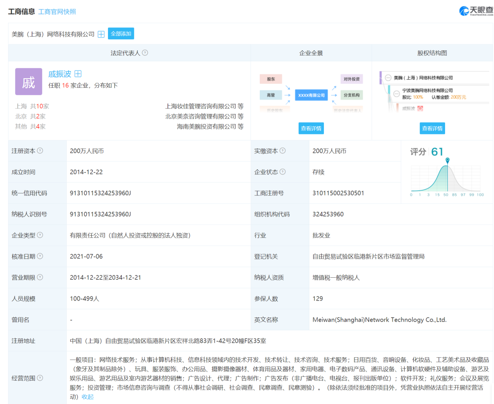Open the 工商官网快照 link

coord(57,11)
